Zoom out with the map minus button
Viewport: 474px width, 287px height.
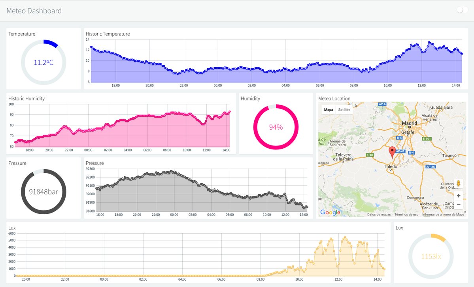(x=459, y=205)
